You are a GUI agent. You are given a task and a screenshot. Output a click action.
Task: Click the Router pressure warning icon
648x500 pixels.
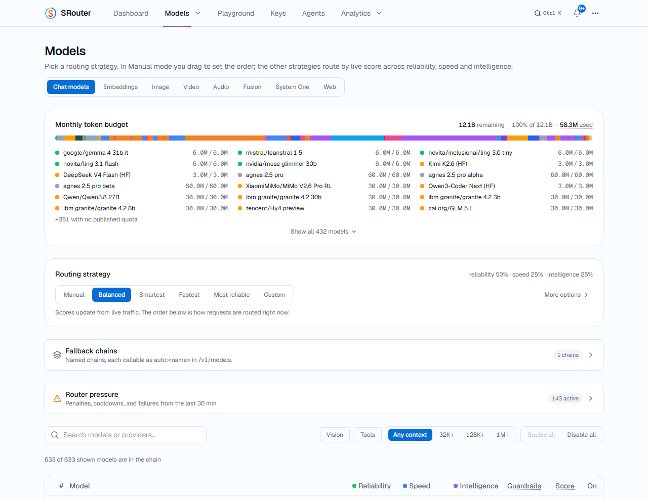coord(57,398)
